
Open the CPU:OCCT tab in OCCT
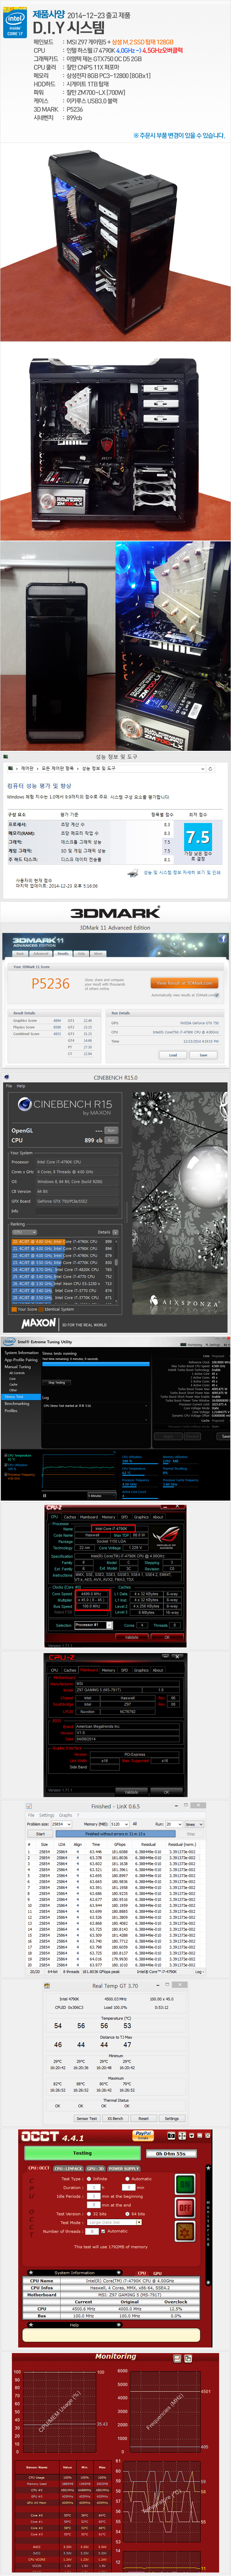click(39, 2168)
